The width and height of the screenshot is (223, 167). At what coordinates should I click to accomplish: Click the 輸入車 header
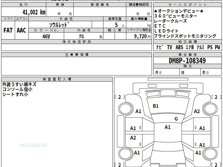point(115,30)
